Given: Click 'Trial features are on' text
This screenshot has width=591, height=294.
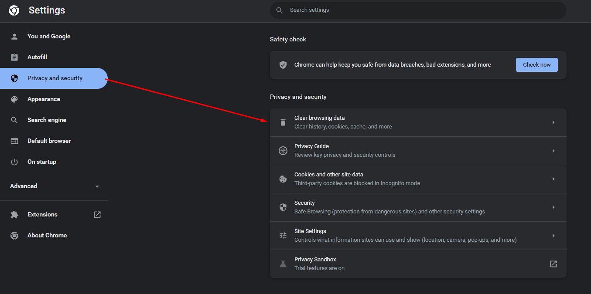Looking at the screenshot, I should (320, 268).
